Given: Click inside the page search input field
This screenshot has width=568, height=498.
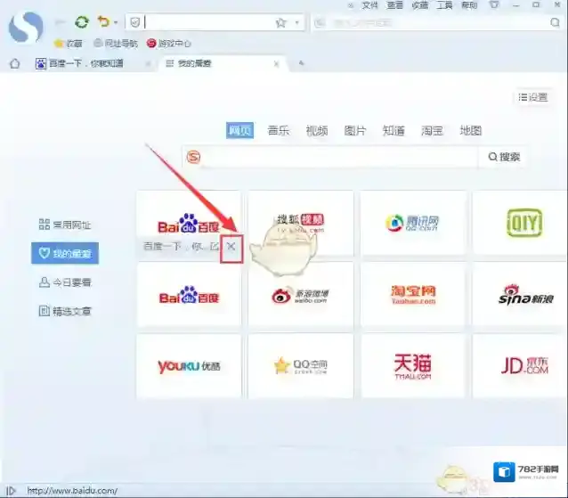Looking at the screenshot, I should pos(338,157).
